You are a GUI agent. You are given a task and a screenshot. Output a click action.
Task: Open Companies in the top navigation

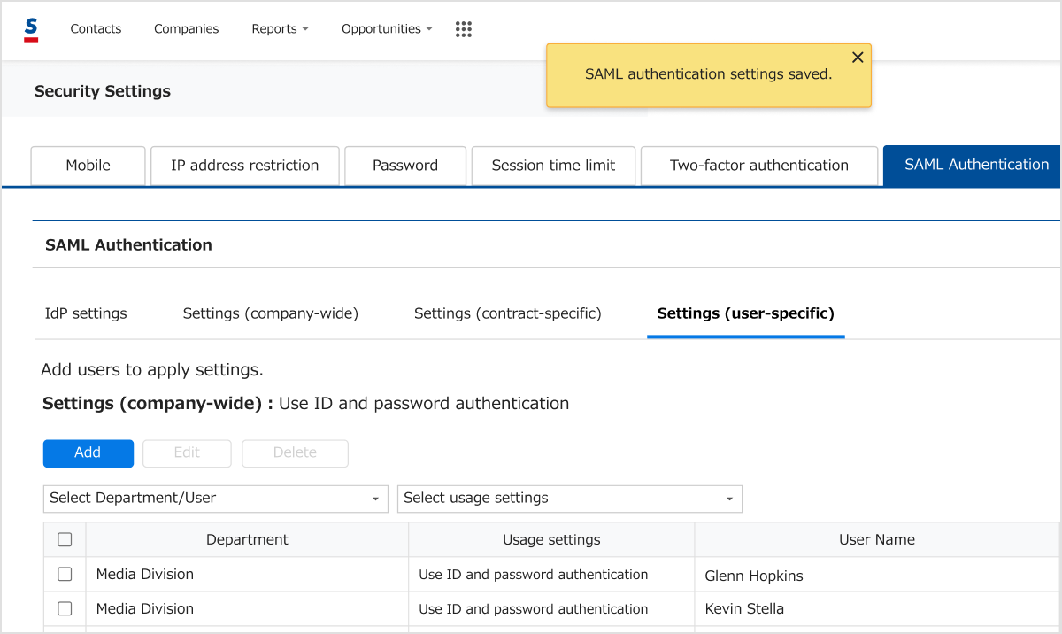click(x=186, y=28)
